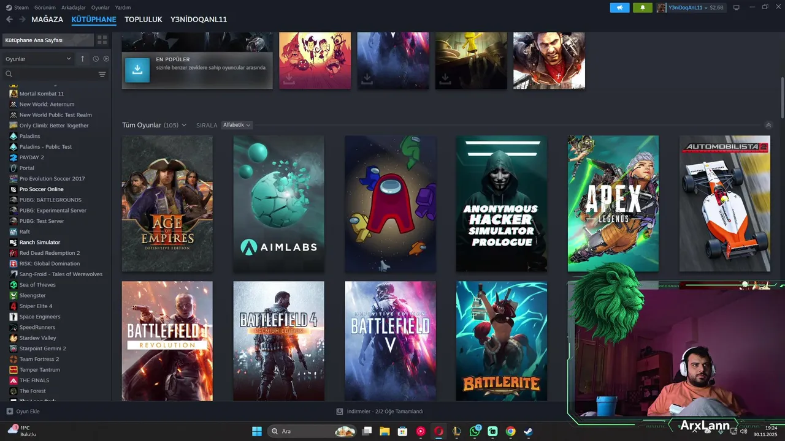Open File Explorer from the taskbar
Screen dimensions: 785x441
[385, 431]
